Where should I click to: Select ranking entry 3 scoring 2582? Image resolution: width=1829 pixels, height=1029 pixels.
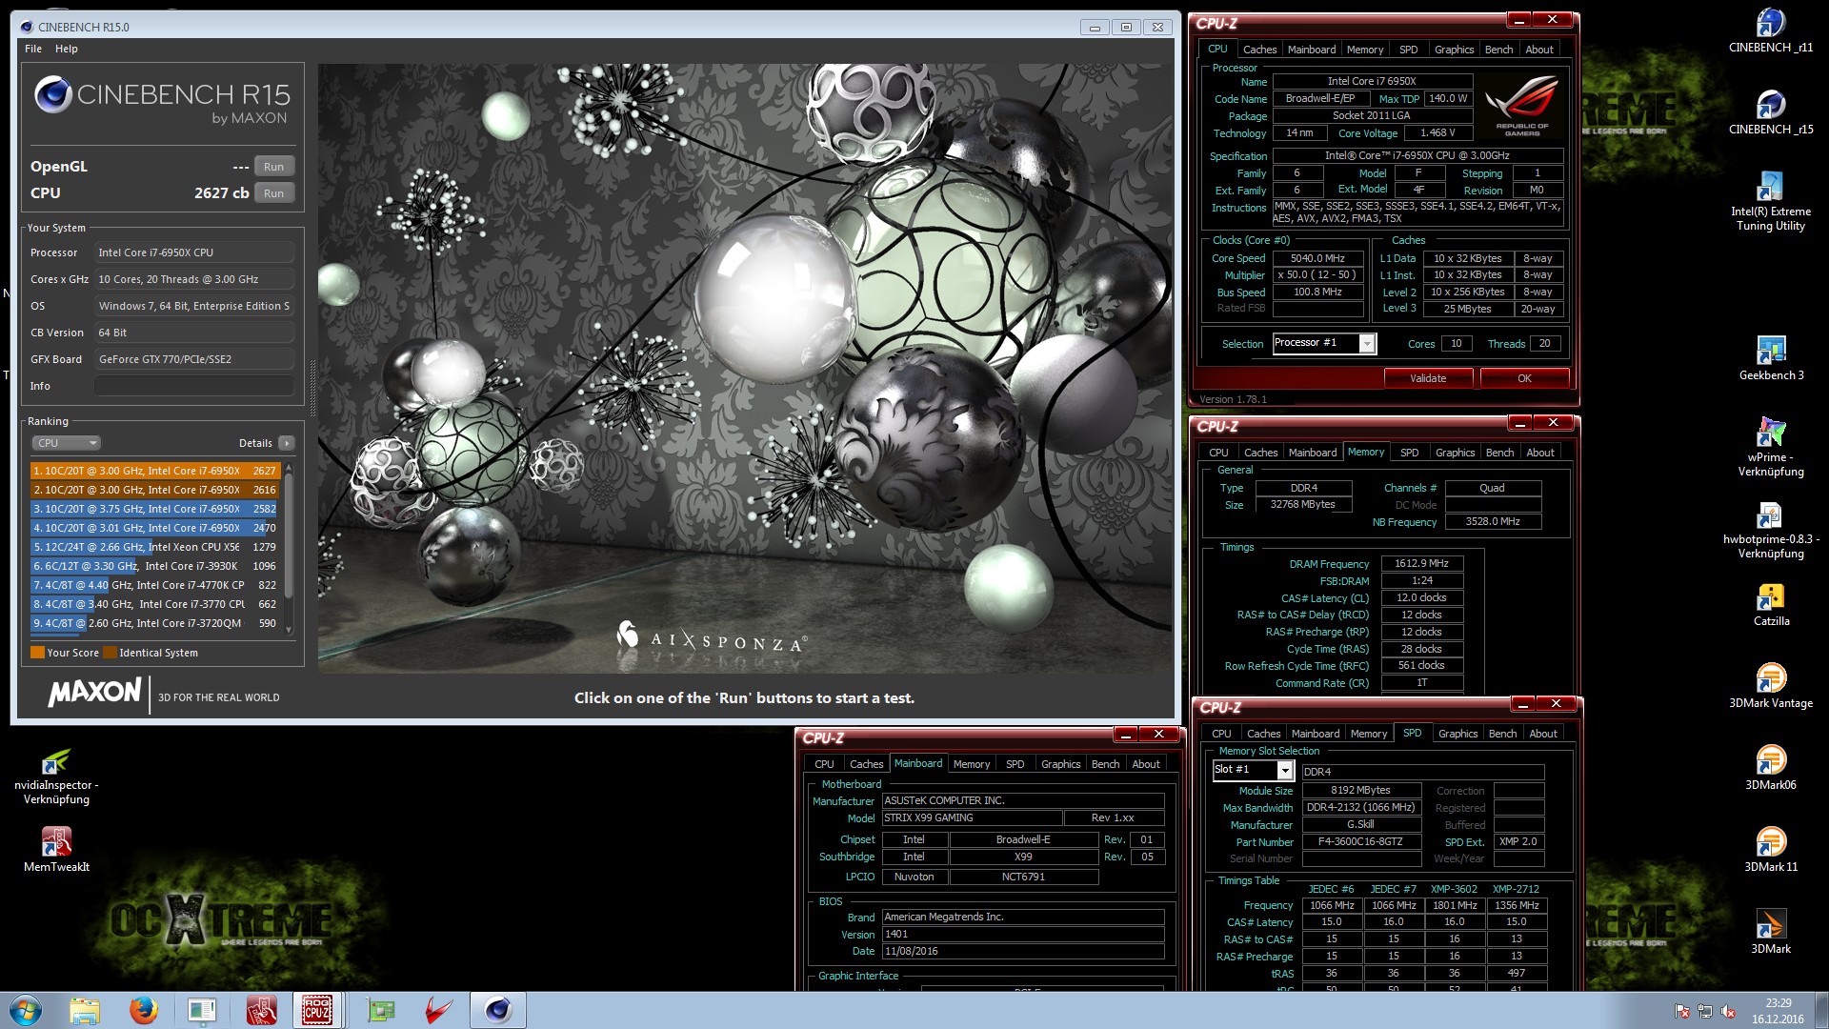click(154, 509)
